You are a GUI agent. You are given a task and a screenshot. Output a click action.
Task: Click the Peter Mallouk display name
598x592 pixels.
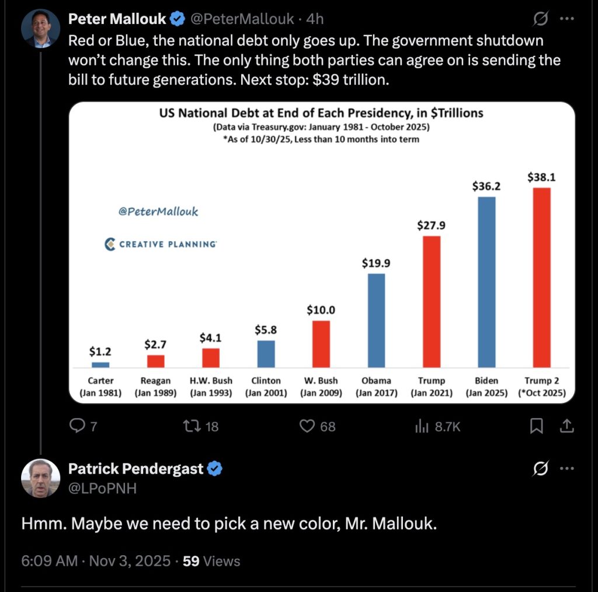[x=117, y=19]
